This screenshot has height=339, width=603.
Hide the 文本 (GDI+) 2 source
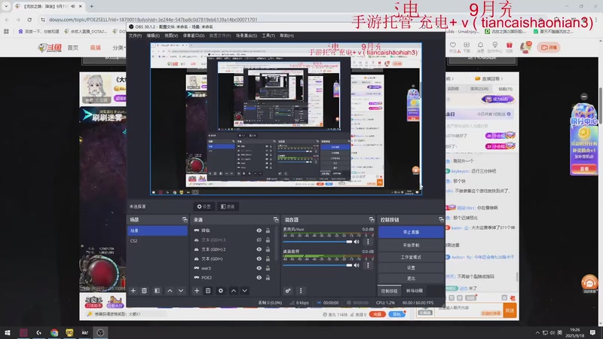(x=259, y=249)
